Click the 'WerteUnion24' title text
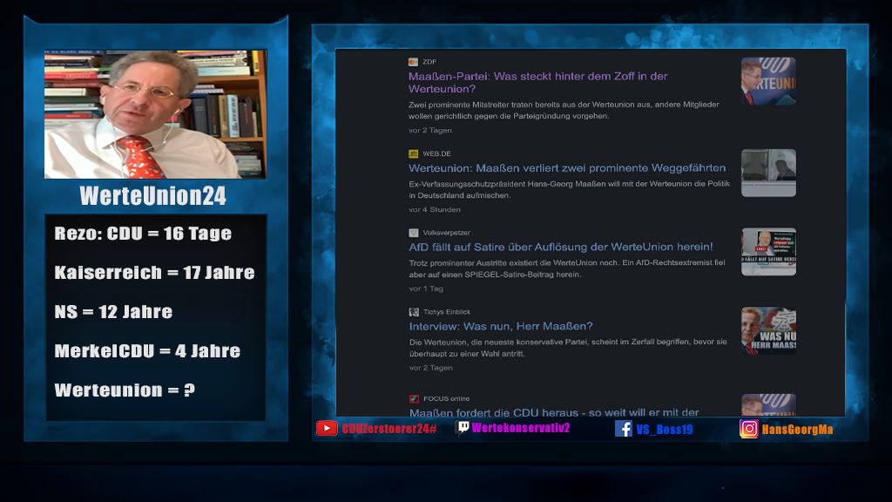This screenshot has width=892, height=502. coord(153,196)
